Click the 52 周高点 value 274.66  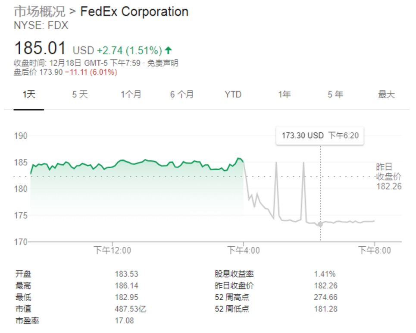[x=325, y=297]
